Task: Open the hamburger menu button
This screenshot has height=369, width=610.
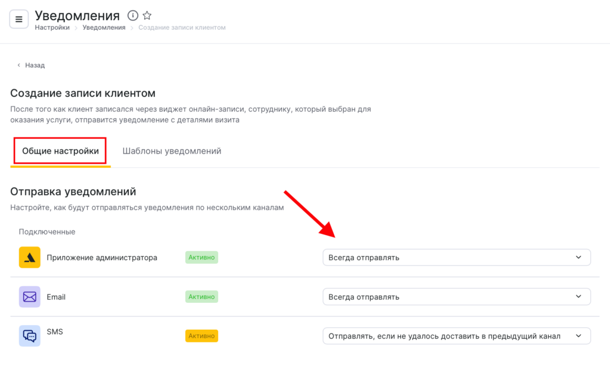Action: [x=18, y=20]
